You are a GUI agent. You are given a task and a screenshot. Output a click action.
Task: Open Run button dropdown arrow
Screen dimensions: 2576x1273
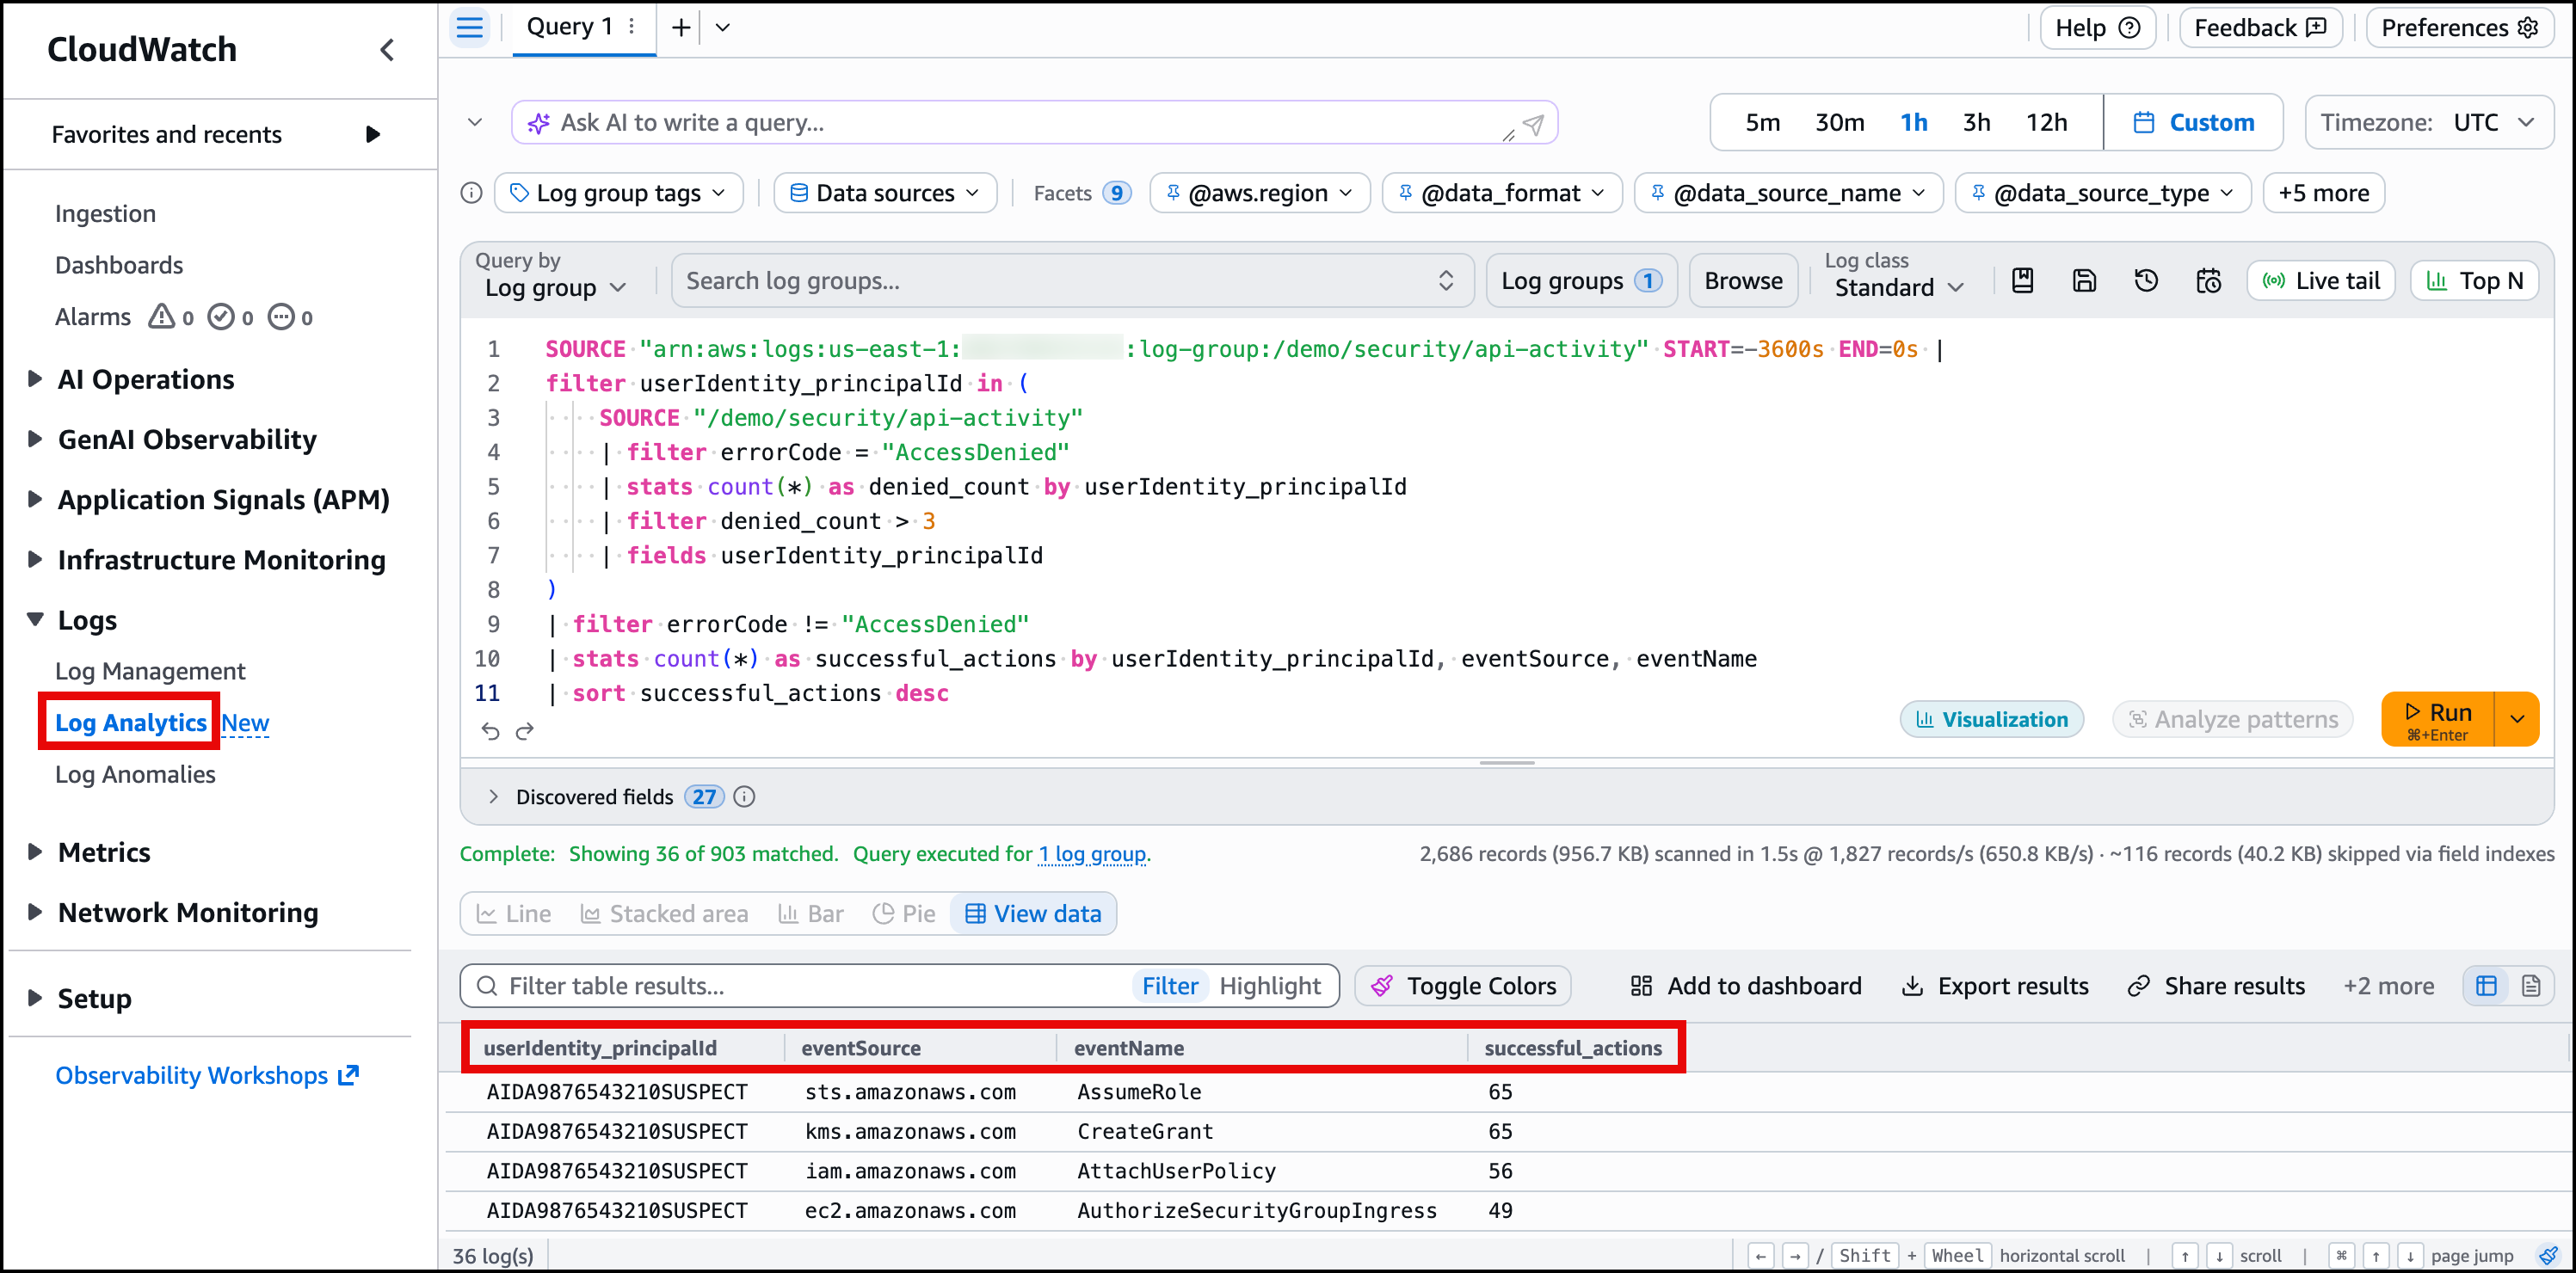tap(2517, 719)
